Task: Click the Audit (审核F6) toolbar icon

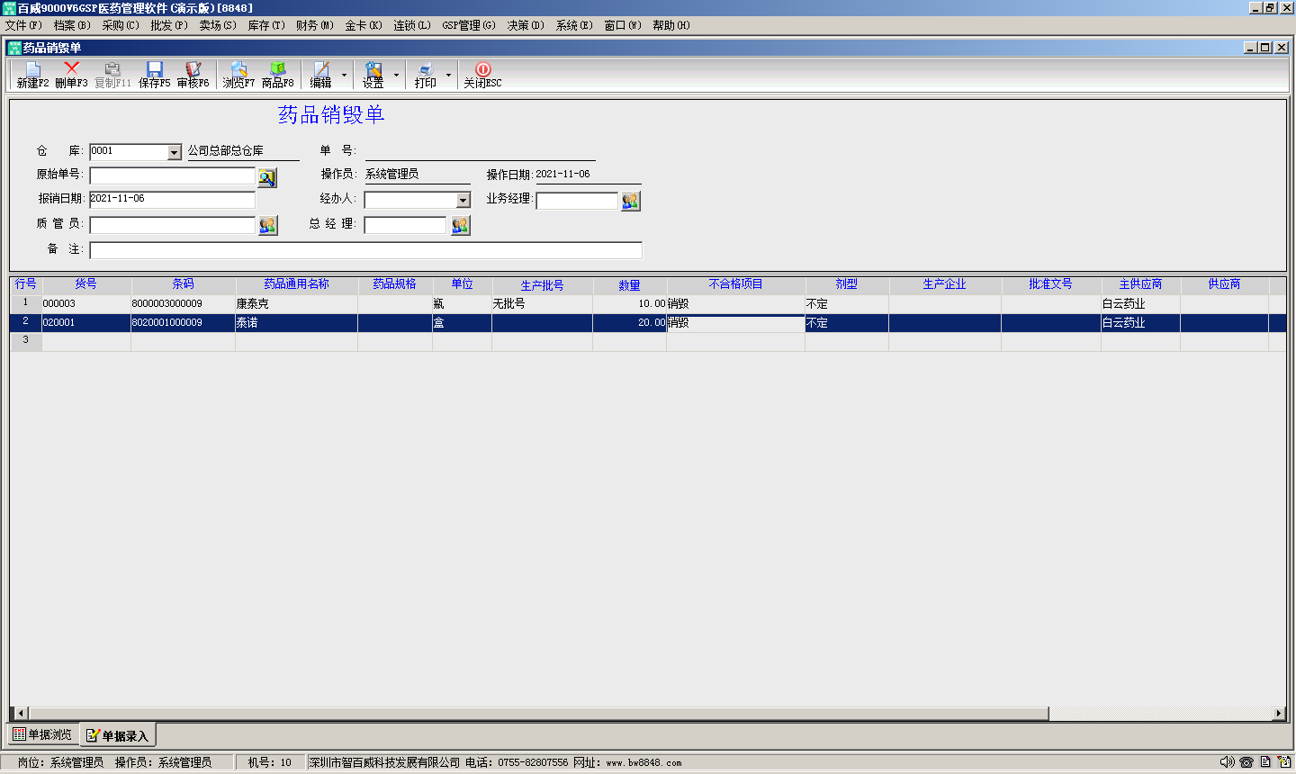Action: coord(193,75)
